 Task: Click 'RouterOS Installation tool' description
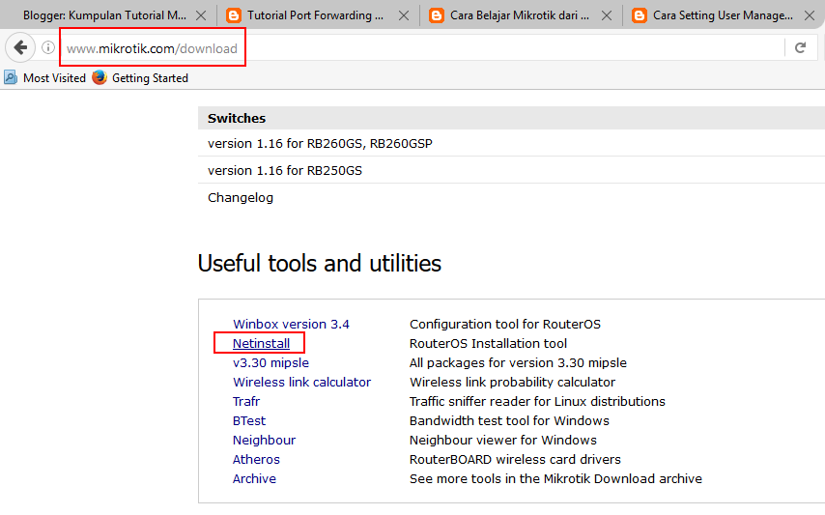pyautogui.click(x=488, y=344)
